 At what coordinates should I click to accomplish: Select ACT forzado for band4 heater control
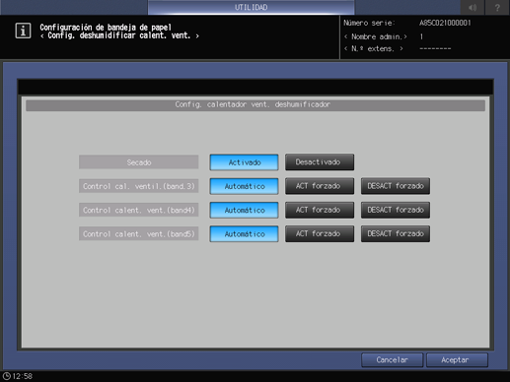320,210
